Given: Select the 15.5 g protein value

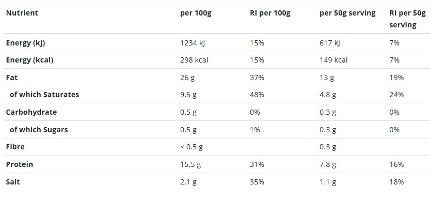Looking at the screenshot, I should pos(190,164).
